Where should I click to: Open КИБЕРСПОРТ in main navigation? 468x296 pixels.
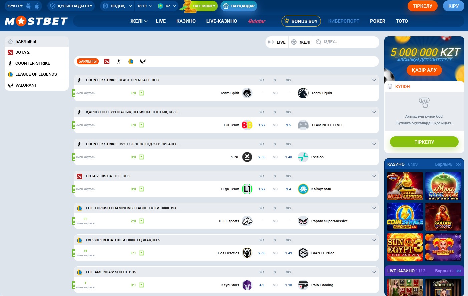click(x=344, y=21)
